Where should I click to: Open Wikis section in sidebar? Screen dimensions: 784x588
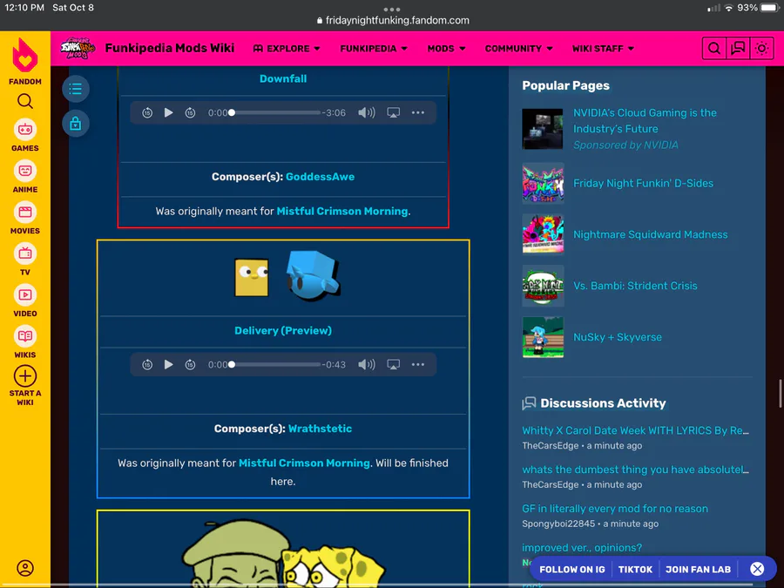[25, 342]
